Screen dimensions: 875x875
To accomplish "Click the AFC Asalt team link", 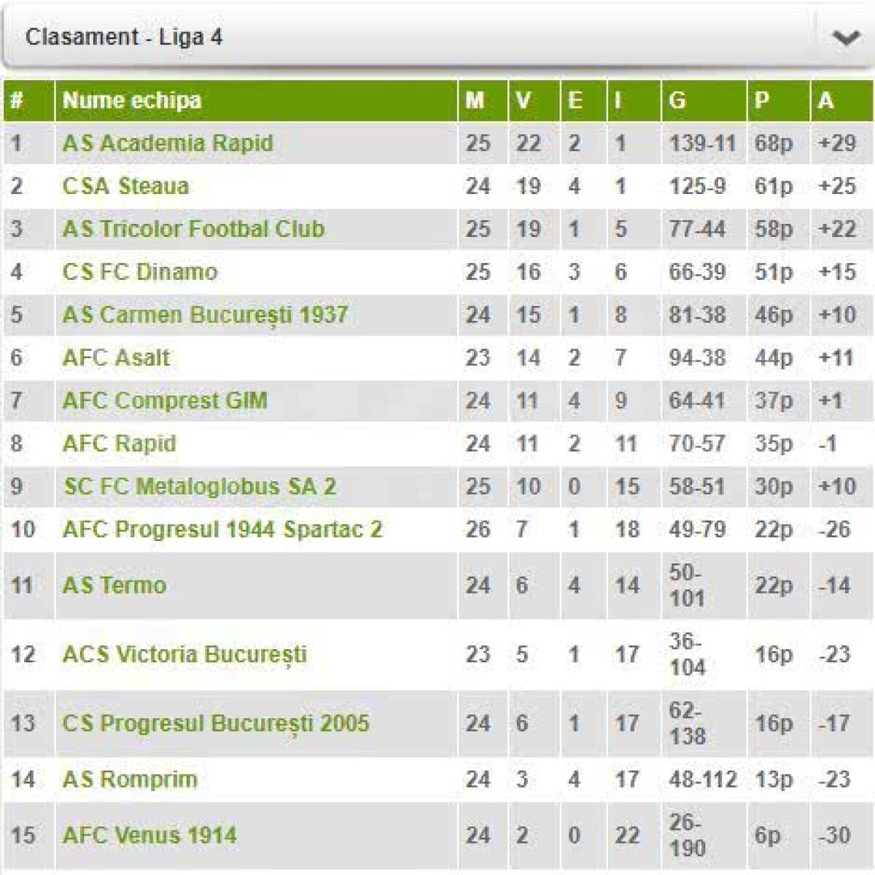I will pyautogui.click(x=116, y=358).
